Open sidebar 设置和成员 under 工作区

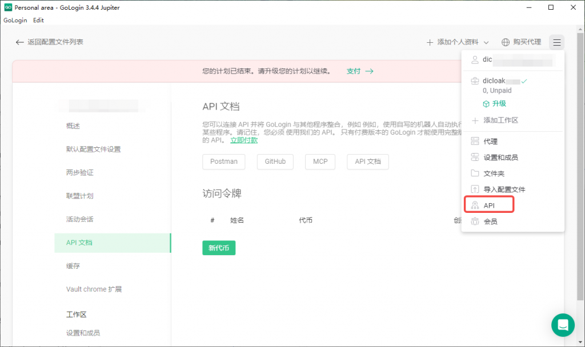[x=83, y=333]
